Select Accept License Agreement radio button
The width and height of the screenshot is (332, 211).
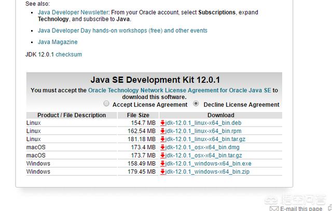(106, 104)
